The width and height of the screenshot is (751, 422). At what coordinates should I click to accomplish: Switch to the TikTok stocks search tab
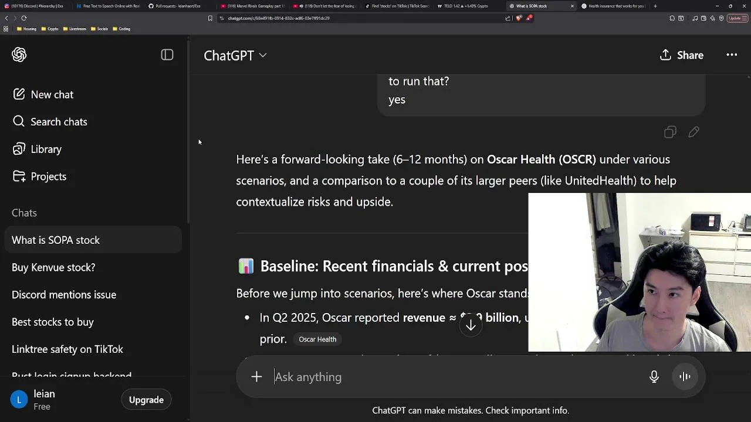tap(397, 6)
